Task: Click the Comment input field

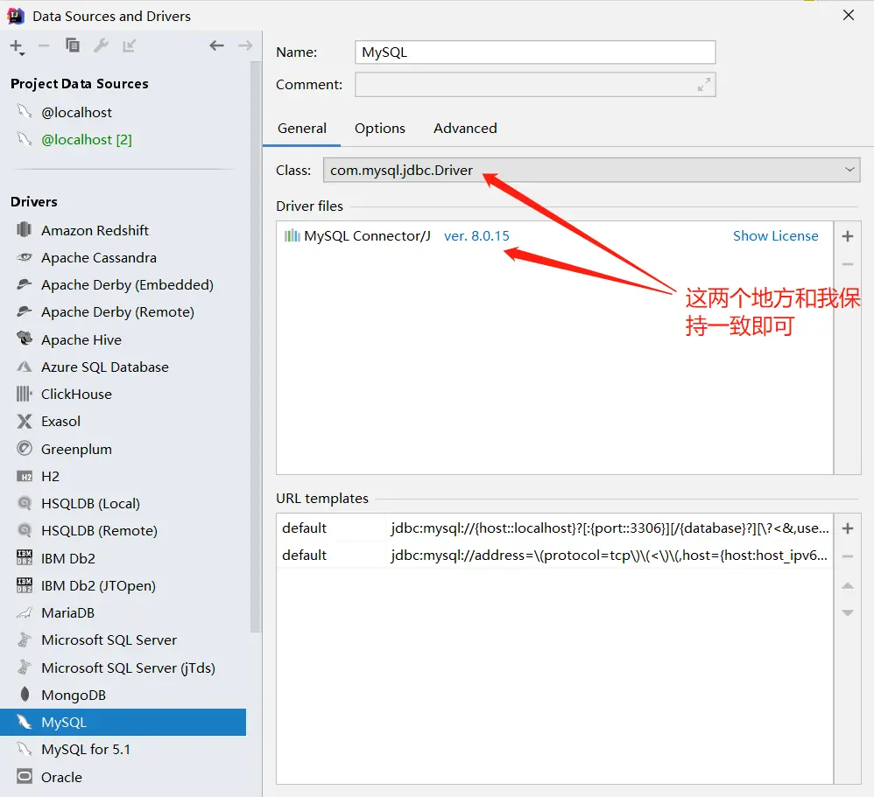Action: 535,85
